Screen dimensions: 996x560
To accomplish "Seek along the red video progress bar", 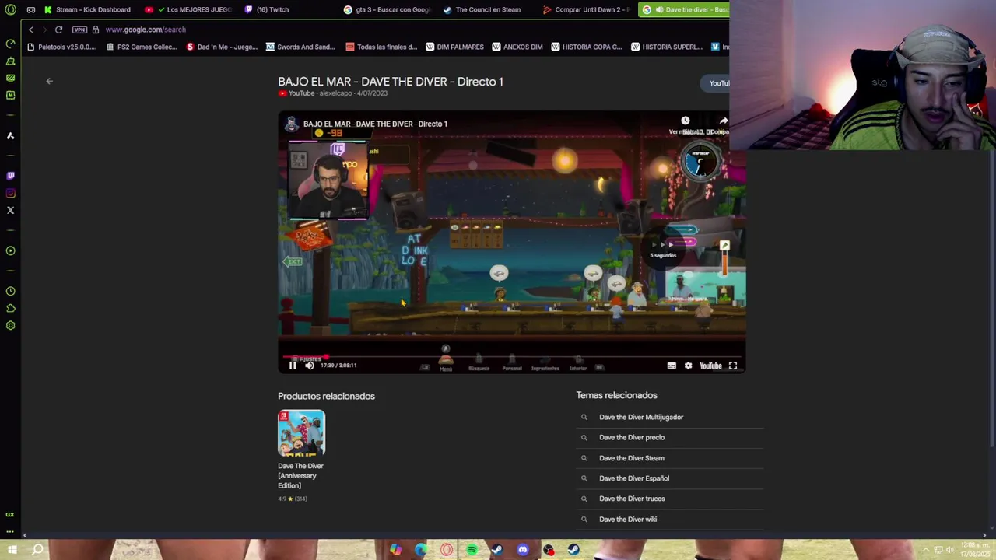I will (512, 357).
